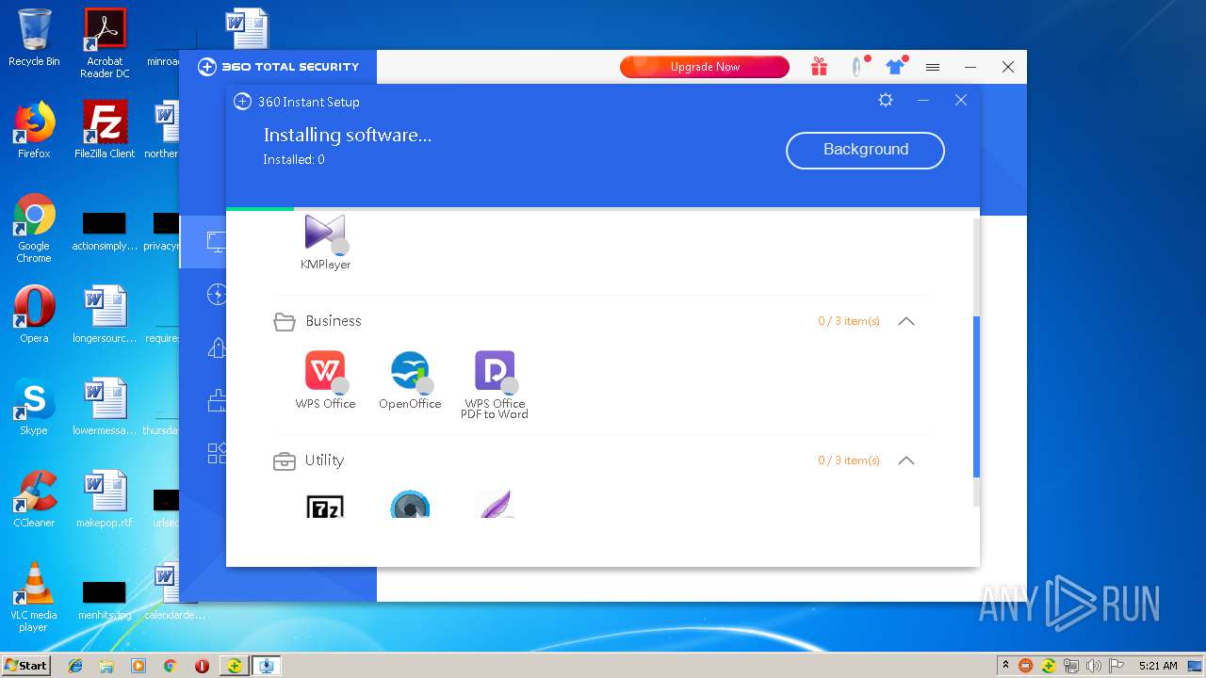This screenshot has width=1206, height=678.
Task: Open the gift box icon
Action: click(819, 67)
